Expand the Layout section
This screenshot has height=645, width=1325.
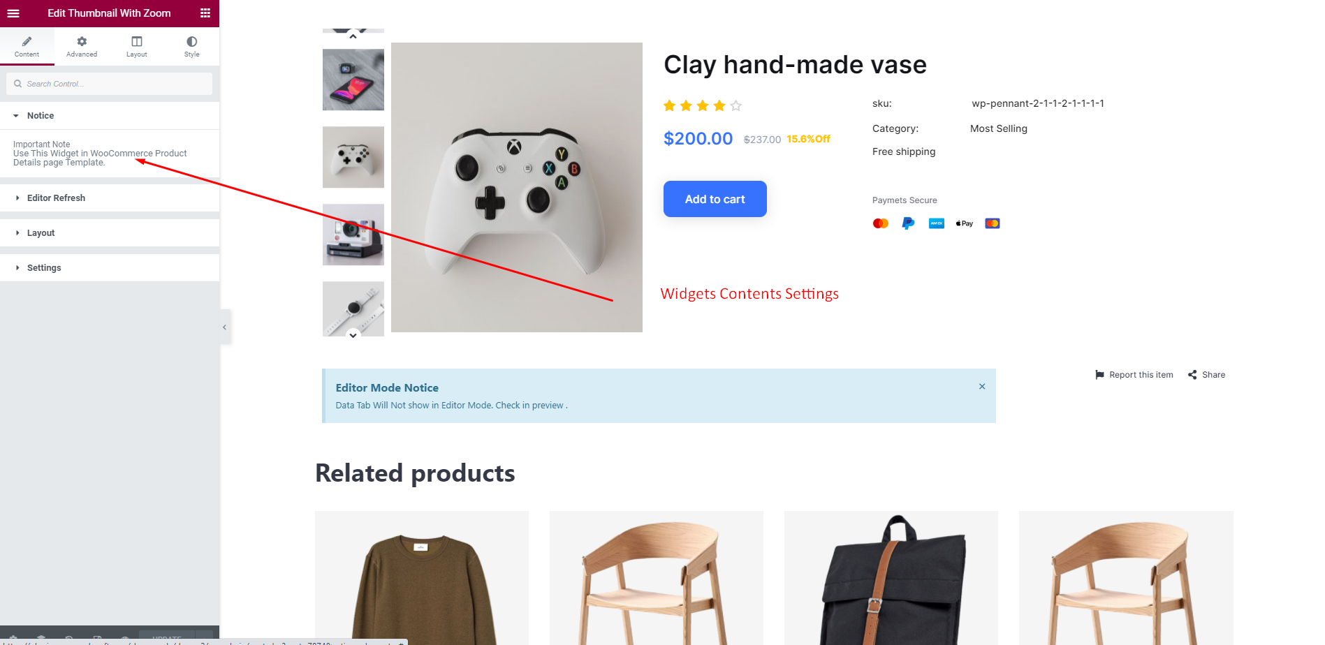(x=110, y=233)
